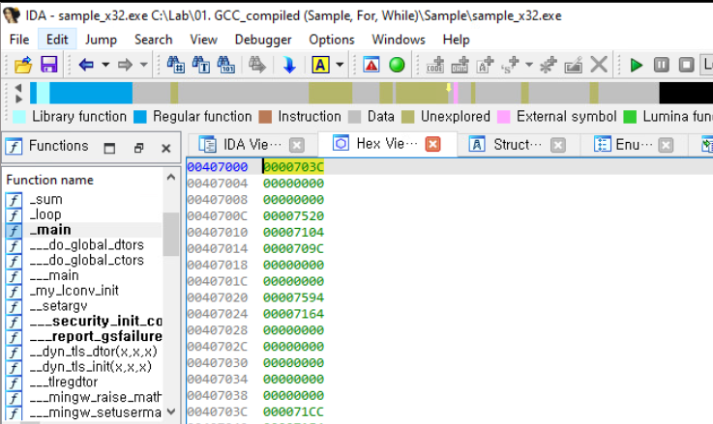Click the Search next-code binoculars icon
The width and height of the screenshot is (713, 424).
click(x=175, y=65)
